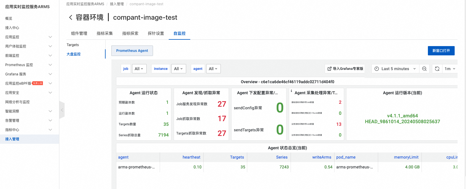Open the Last 5 minutes time picker

point(395,69)
